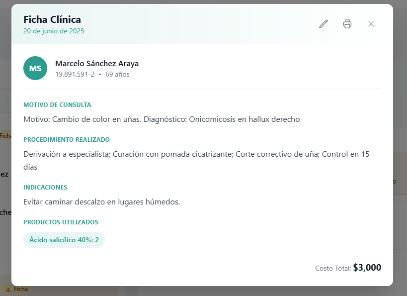The height and width of the screenshot is (296, 407).
Task: Click the warning icon beside bottom Ficha badge
Action: [x=7, y=289]
